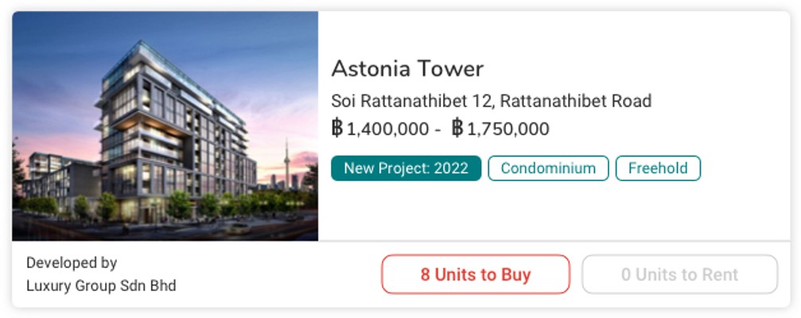The image size is (801, 318).
Task: Click the Baht symbol before 1,400,000
Action: point(337,129)
